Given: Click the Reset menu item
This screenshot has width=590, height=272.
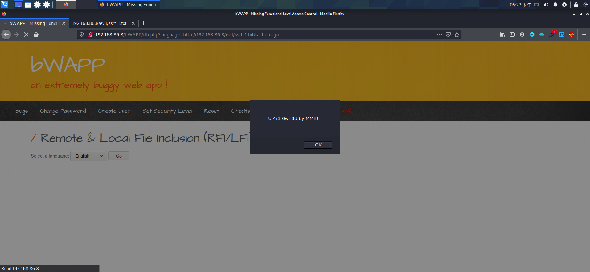Looking at the screenshot, I should tap(211, 111).
